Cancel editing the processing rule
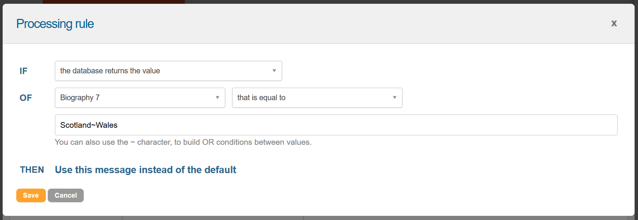Image resolution: width=638 pixels, height=220 pixels. 66,195
